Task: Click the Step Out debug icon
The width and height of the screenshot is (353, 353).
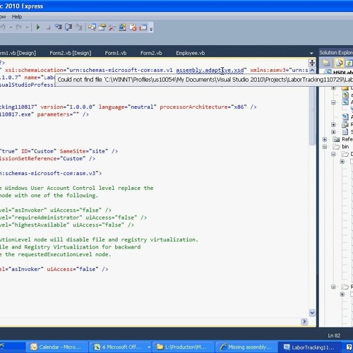Action: (79, 28)
